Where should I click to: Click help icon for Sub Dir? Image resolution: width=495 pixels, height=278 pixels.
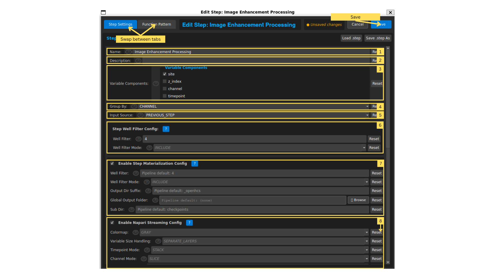(131, 210)
